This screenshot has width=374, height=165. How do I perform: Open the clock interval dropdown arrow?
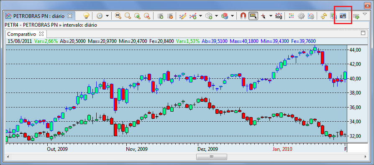108,16
